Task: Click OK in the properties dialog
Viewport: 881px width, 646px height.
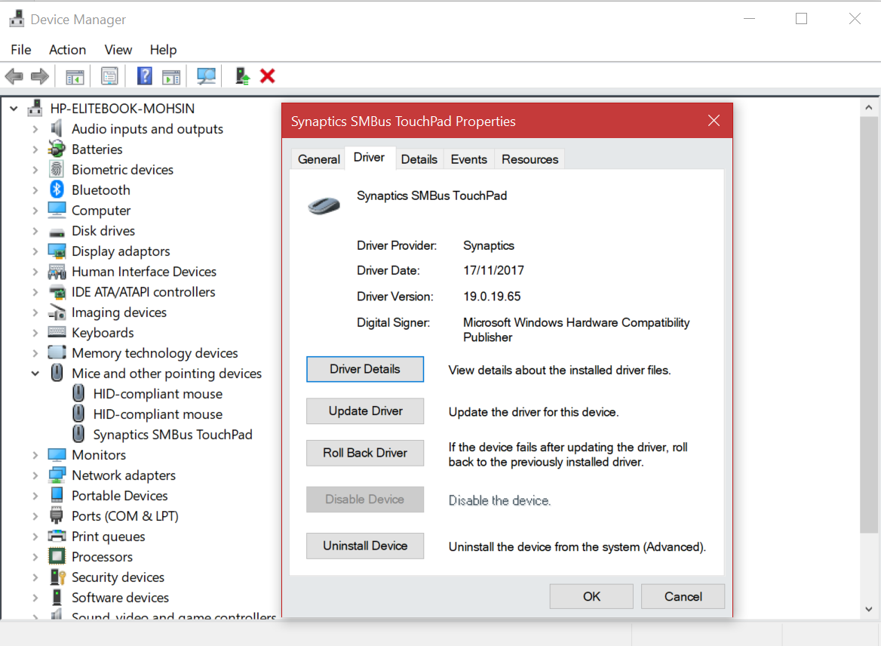Action: point(591,596)
